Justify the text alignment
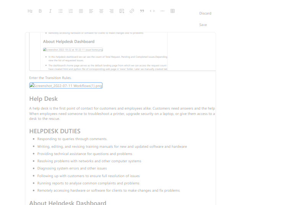Screen dimensions: 285x205 tap(81, 11)
